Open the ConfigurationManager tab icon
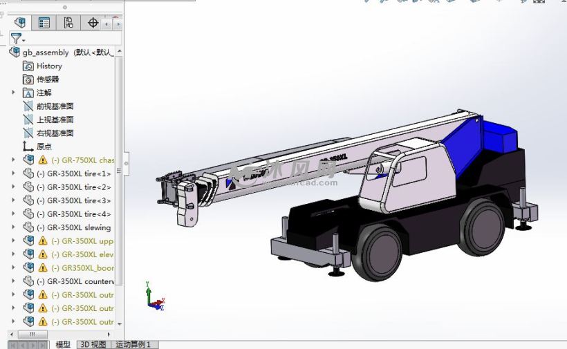Screen dimensions: 567x349 tap(68, 23)
